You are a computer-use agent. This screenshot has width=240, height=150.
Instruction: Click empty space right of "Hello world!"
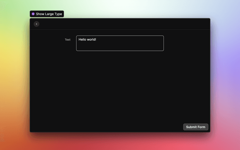(131, 39)
